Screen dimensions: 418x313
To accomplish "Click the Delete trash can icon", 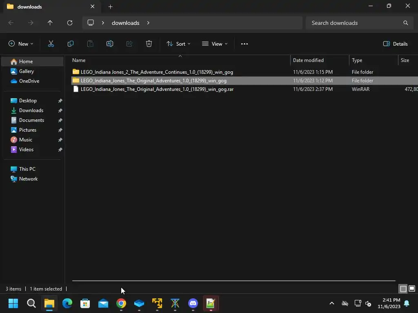I will pos(149,44).
